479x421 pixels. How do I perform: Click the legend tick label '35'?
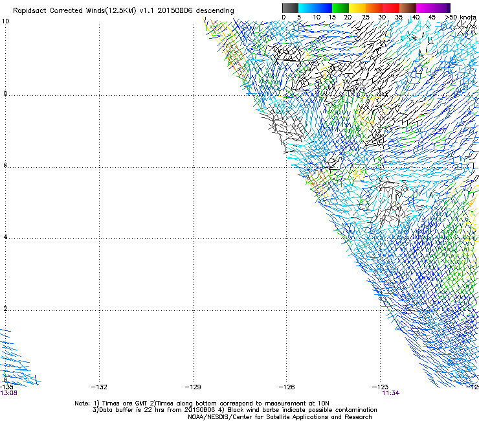click(399, 17)
